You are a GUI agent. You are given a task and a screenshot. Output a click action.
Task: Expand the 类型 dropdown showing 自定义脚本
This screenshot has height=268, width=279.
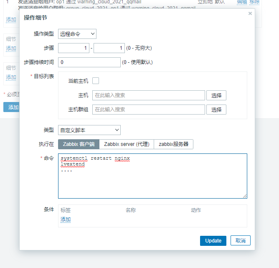point(89,130)
